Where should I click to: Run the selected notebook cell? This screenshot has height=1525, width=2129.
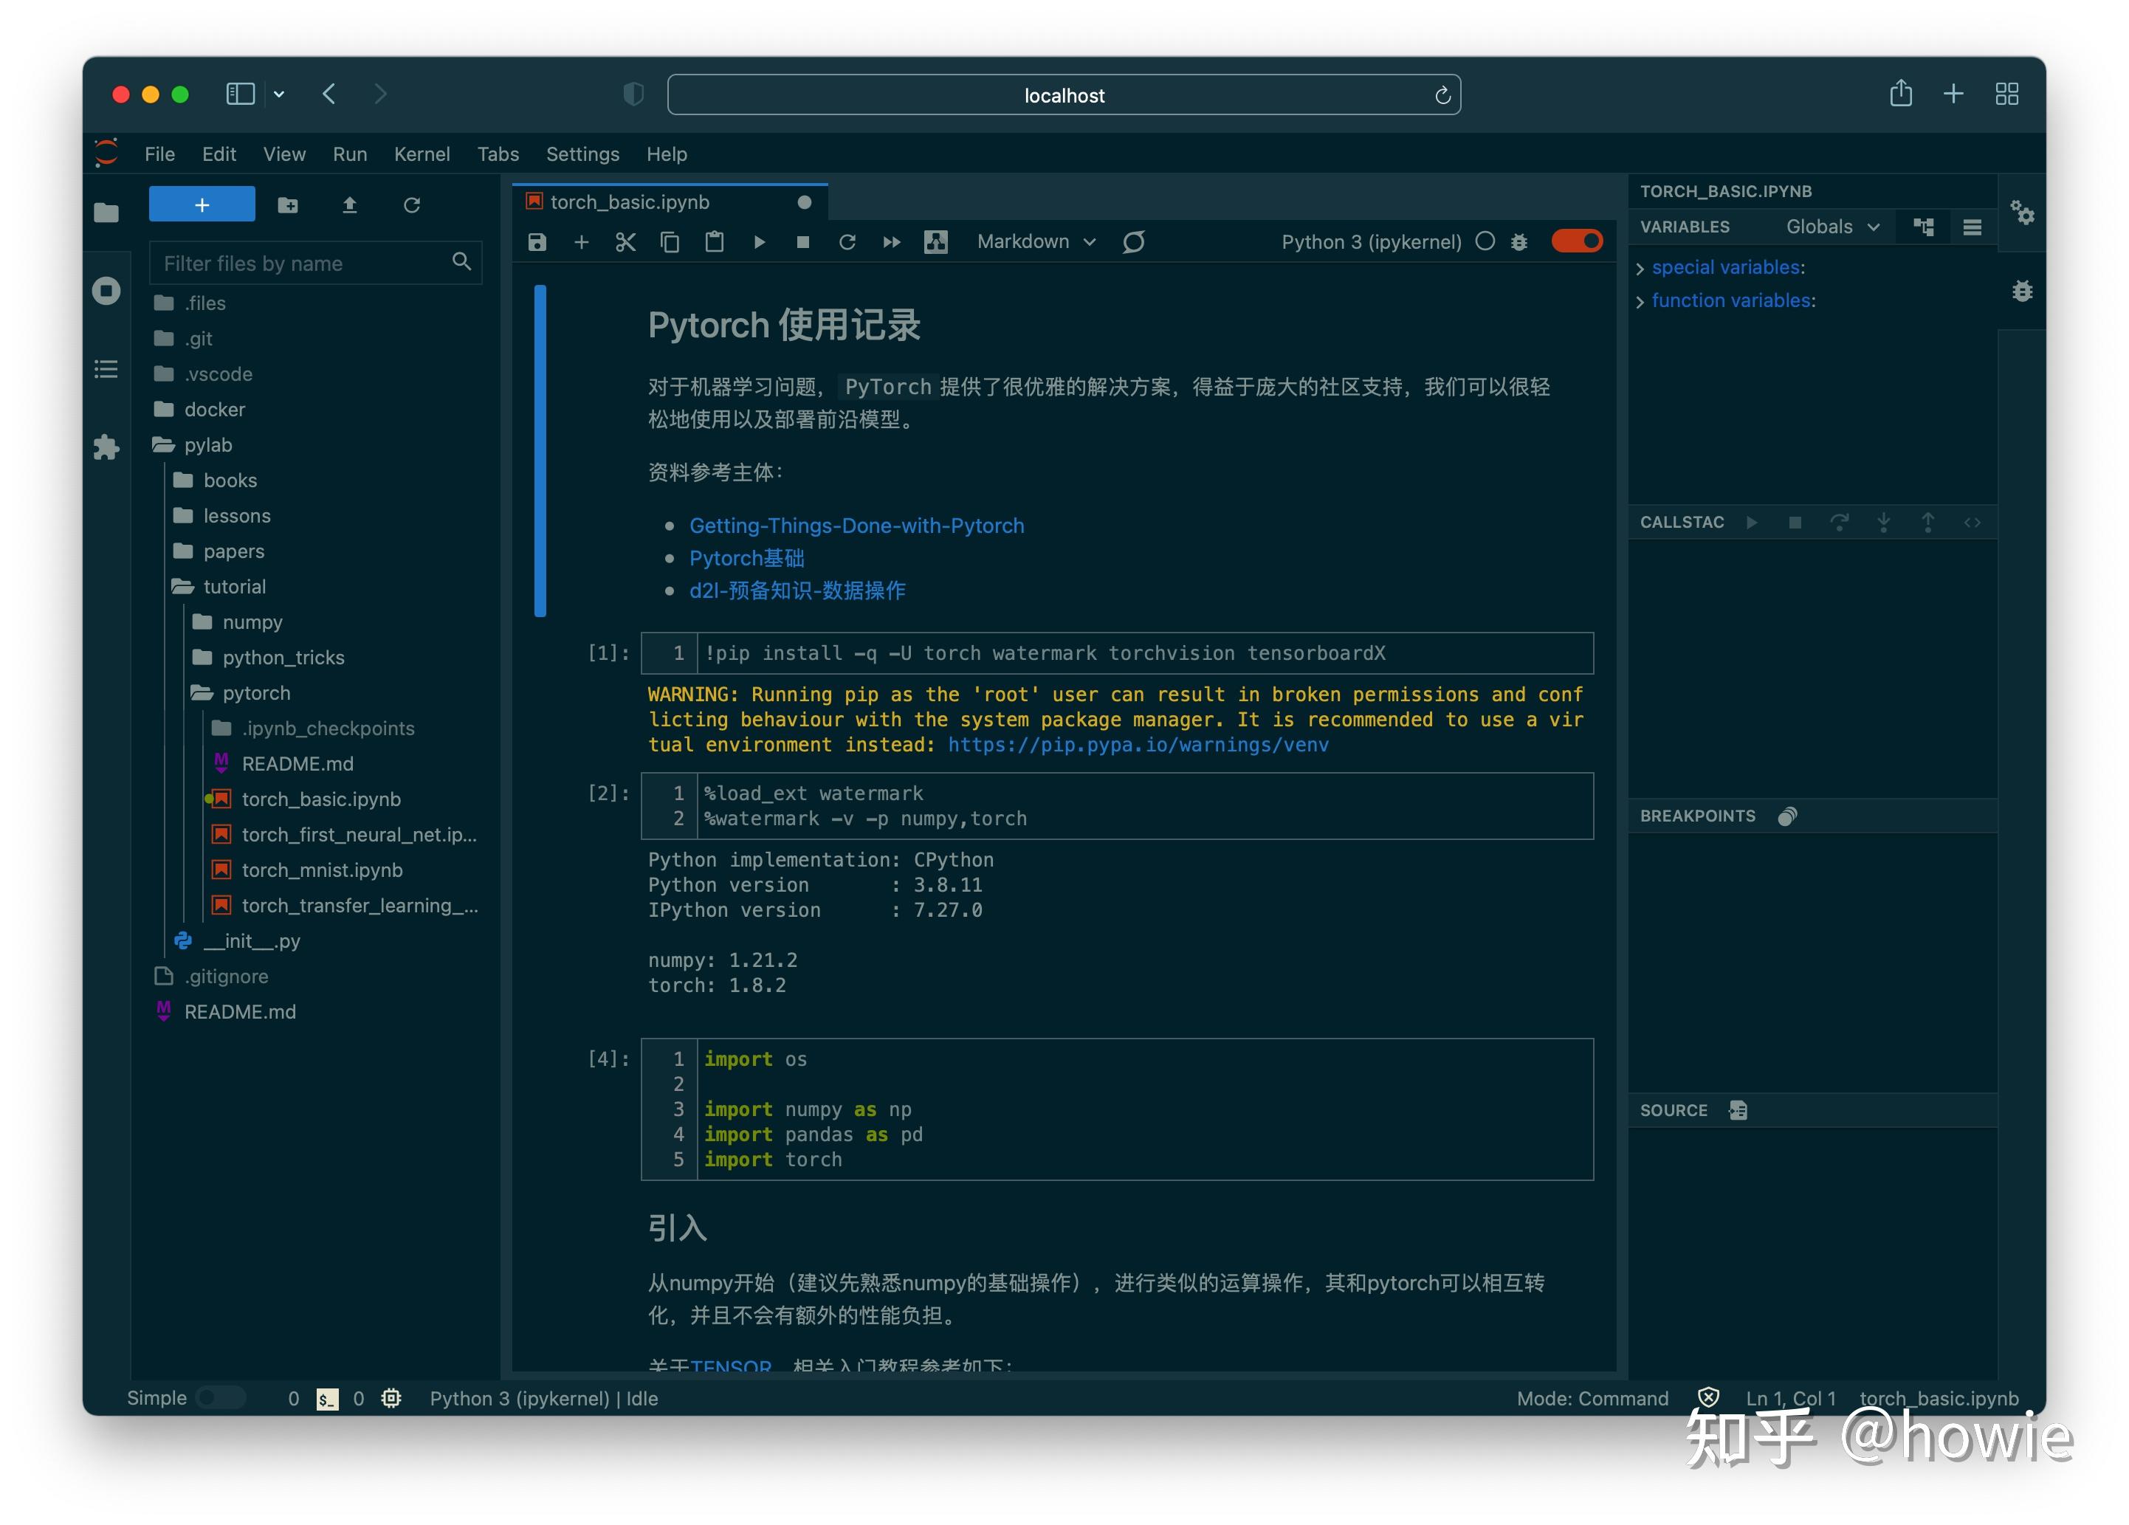pyautogui.click(x=760, y=241)
